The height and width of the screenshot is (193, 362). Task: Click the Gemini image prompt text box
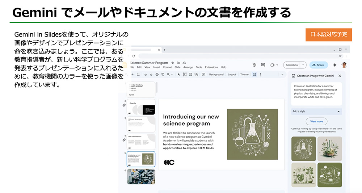pos(316,93)
